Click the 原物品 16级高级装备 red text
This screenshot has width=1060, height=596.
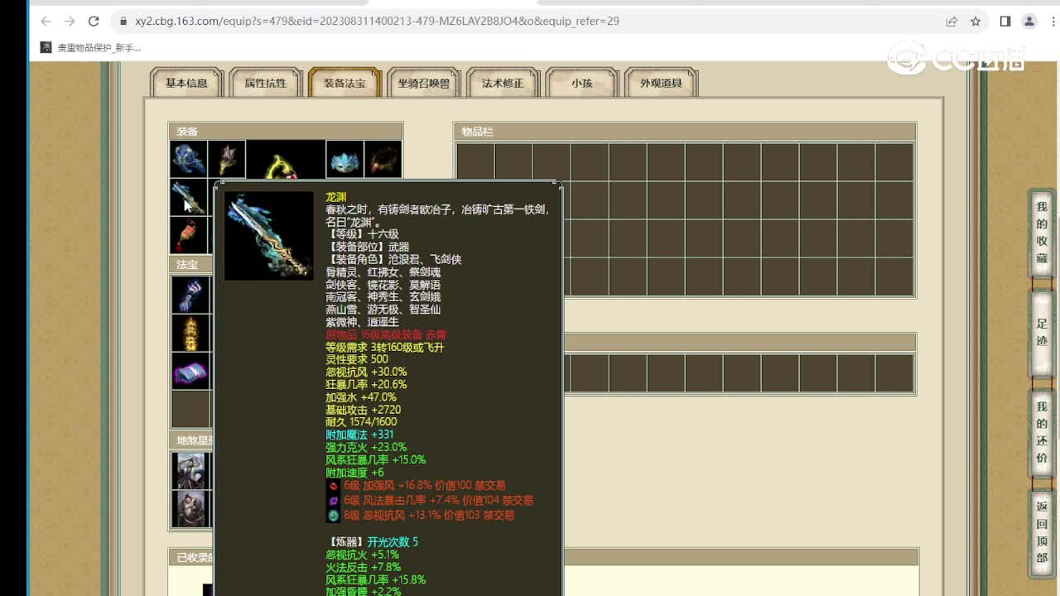(x=386, y=334)
